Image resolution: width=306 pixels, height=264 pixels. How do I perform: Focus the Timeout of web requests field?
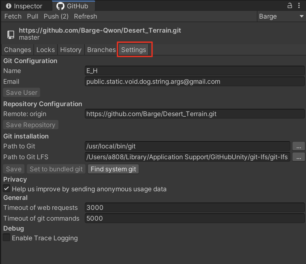point(194,208)
